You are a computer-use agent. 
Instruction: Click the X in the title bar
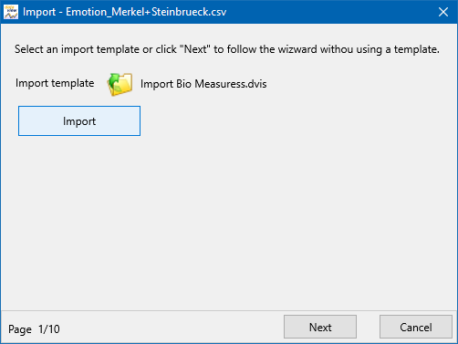[443, 12]
